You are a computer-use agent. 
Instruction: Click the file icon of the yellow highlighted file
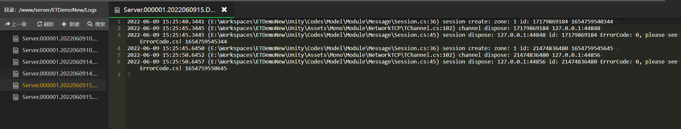15,85
